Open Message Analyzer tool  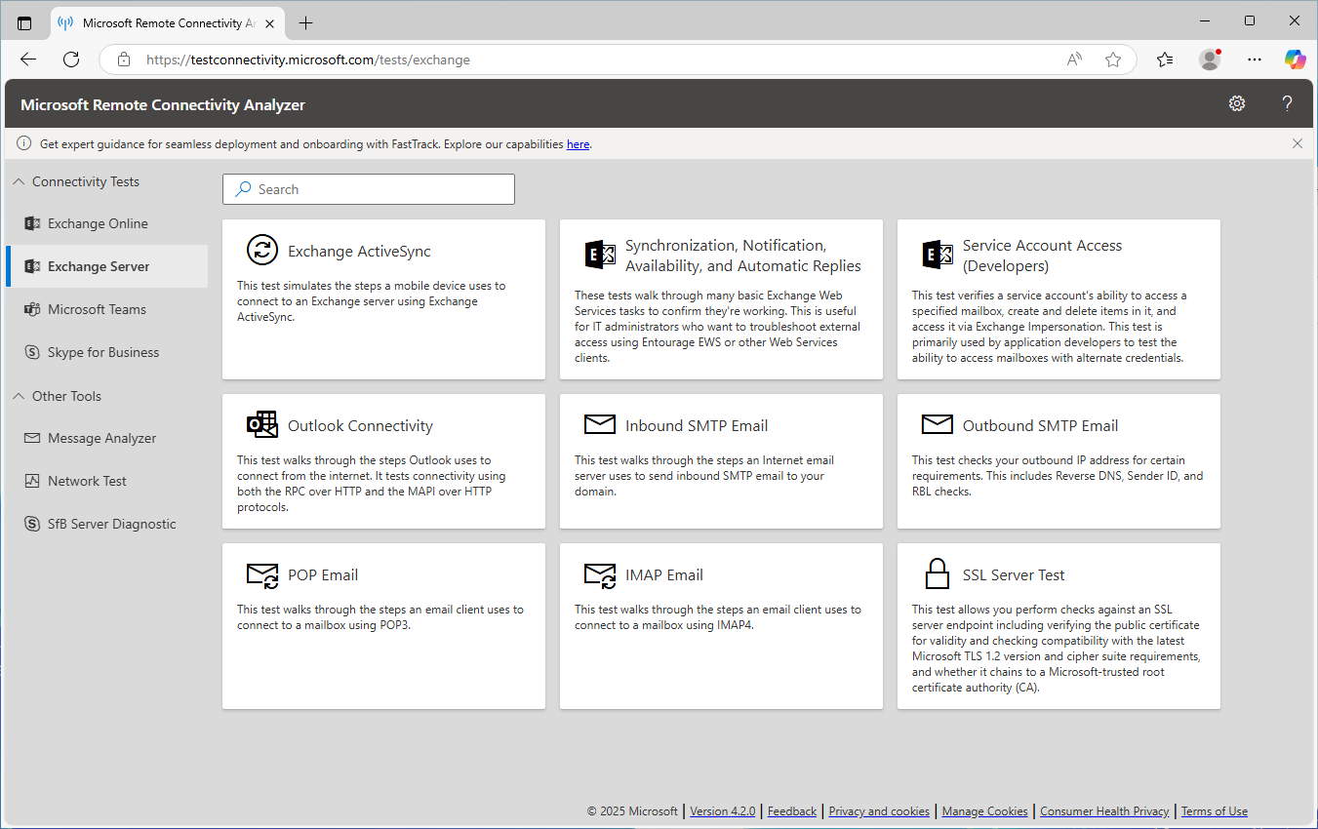(106, 438)
